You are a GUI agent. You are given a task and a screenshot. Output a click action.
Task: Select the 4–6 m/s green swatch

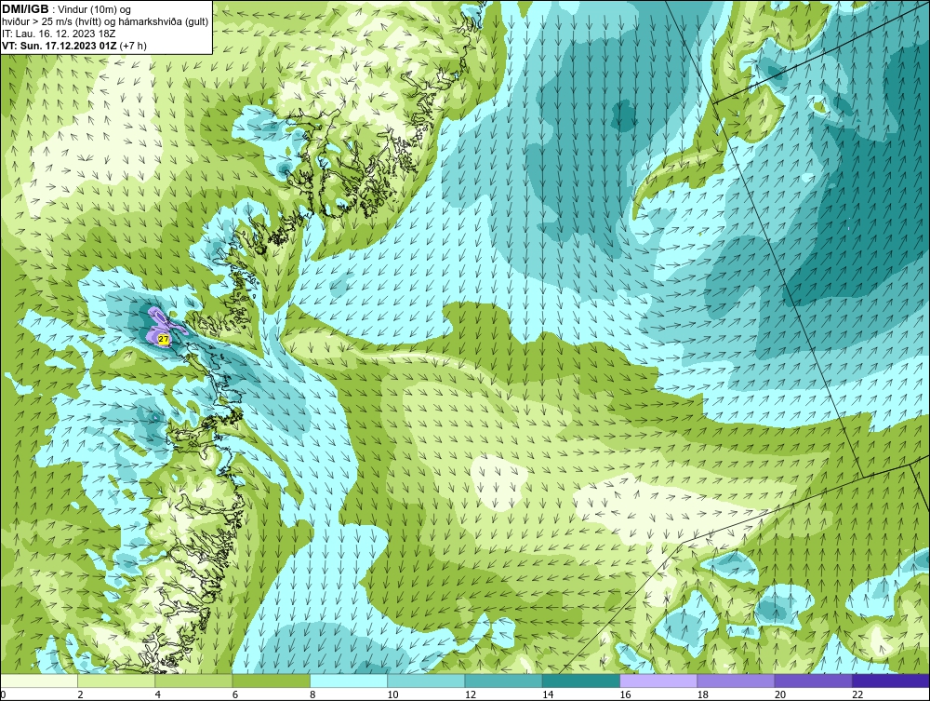194,681
